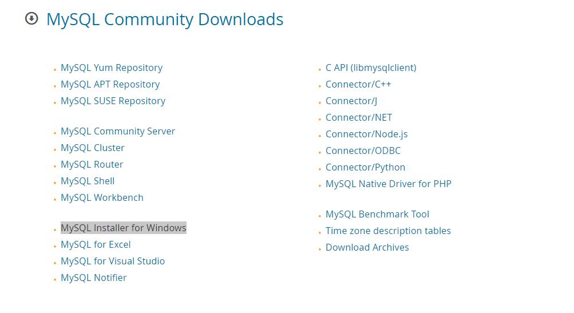The image size is (574, 313).
Task: Open MySQL Notifier link
Action: 94,278
